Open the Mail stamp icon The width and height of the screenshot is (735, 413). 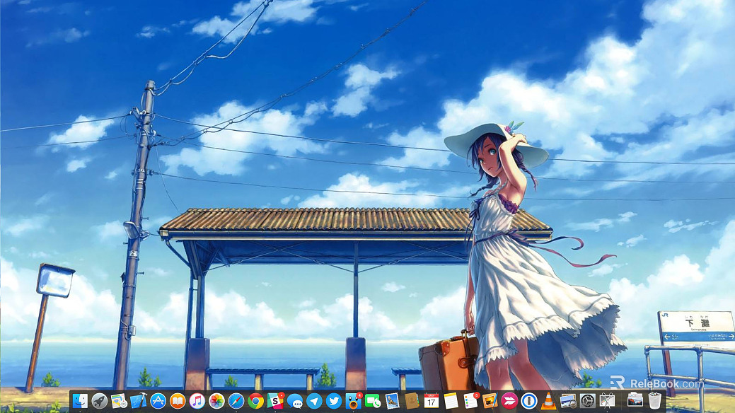pos(393,401)
